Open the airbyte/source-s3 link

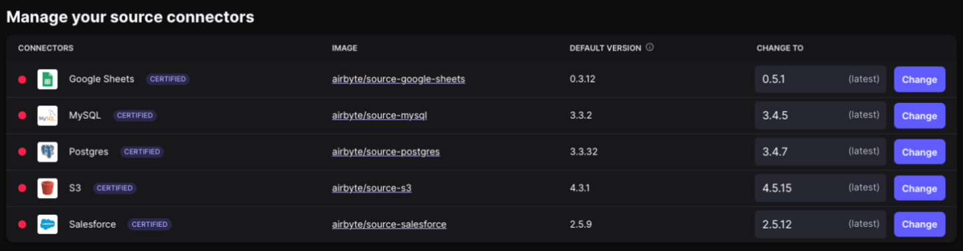pyautogui.click(x=371, y=187)
